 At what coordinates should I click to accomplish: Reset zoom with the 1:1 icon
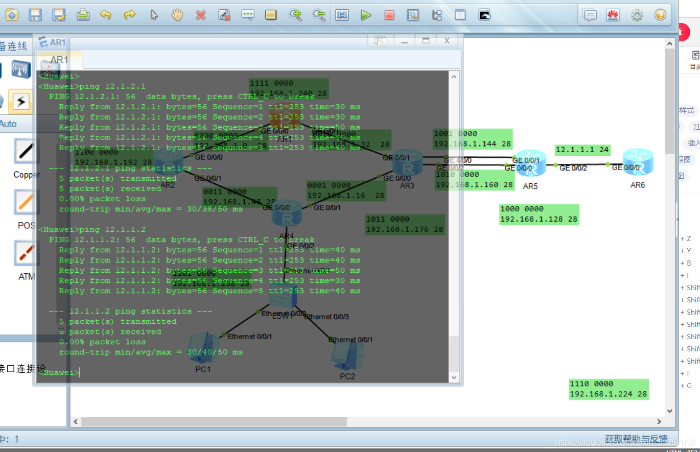point(342,15)
